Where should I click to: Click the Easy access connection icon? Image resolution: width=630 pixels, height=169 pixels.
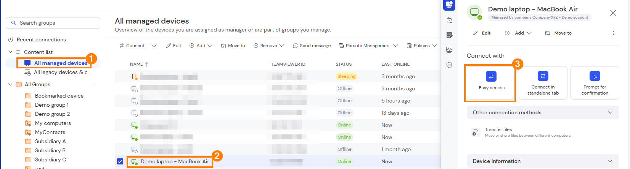point(491,76)
